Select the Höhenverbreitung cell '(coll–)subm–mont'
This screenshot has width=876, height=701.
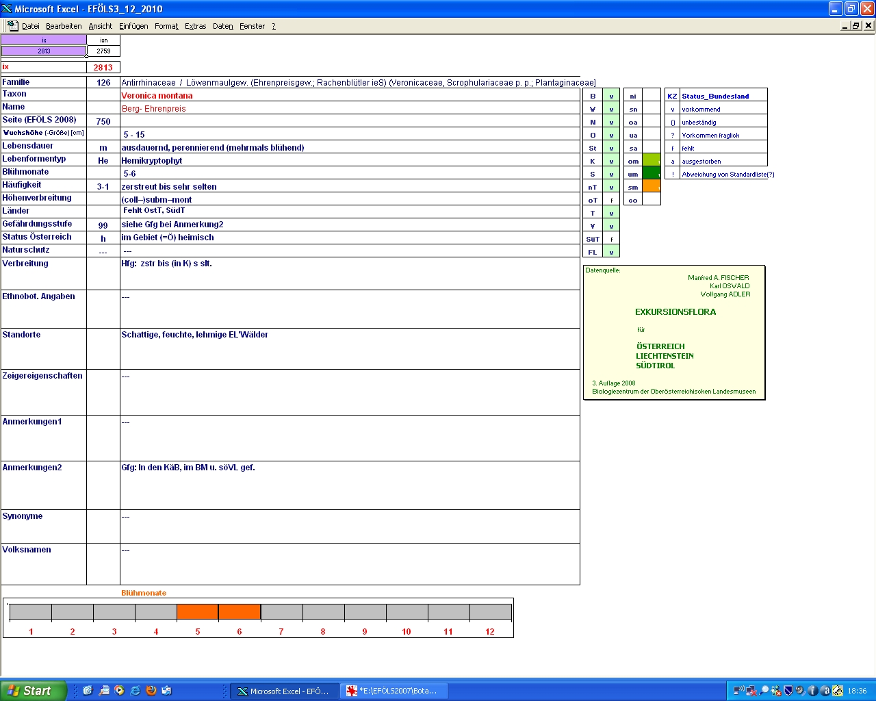[350, 199]
